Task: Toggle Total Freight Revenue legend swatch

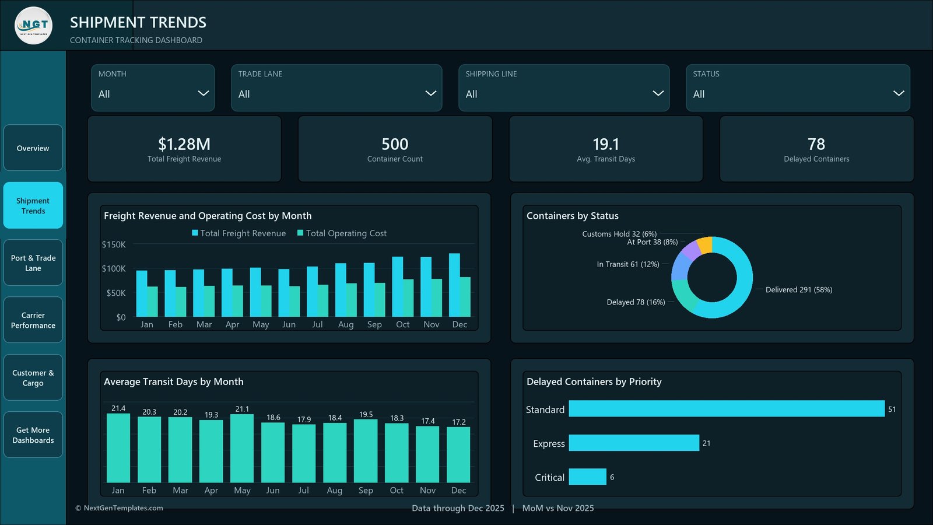Action: (195, 233)
